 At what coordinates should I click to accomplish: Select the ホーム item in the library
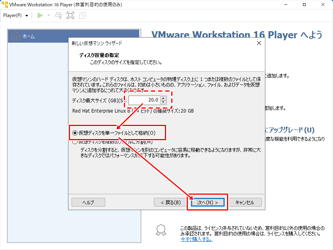(28, 36)
